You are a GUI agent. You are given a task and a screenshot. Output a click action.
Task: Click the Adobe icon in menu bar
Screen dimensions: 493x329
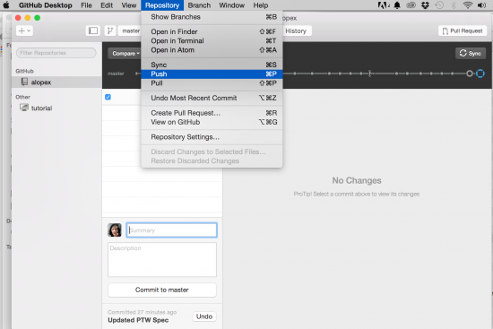click(384, 5)
